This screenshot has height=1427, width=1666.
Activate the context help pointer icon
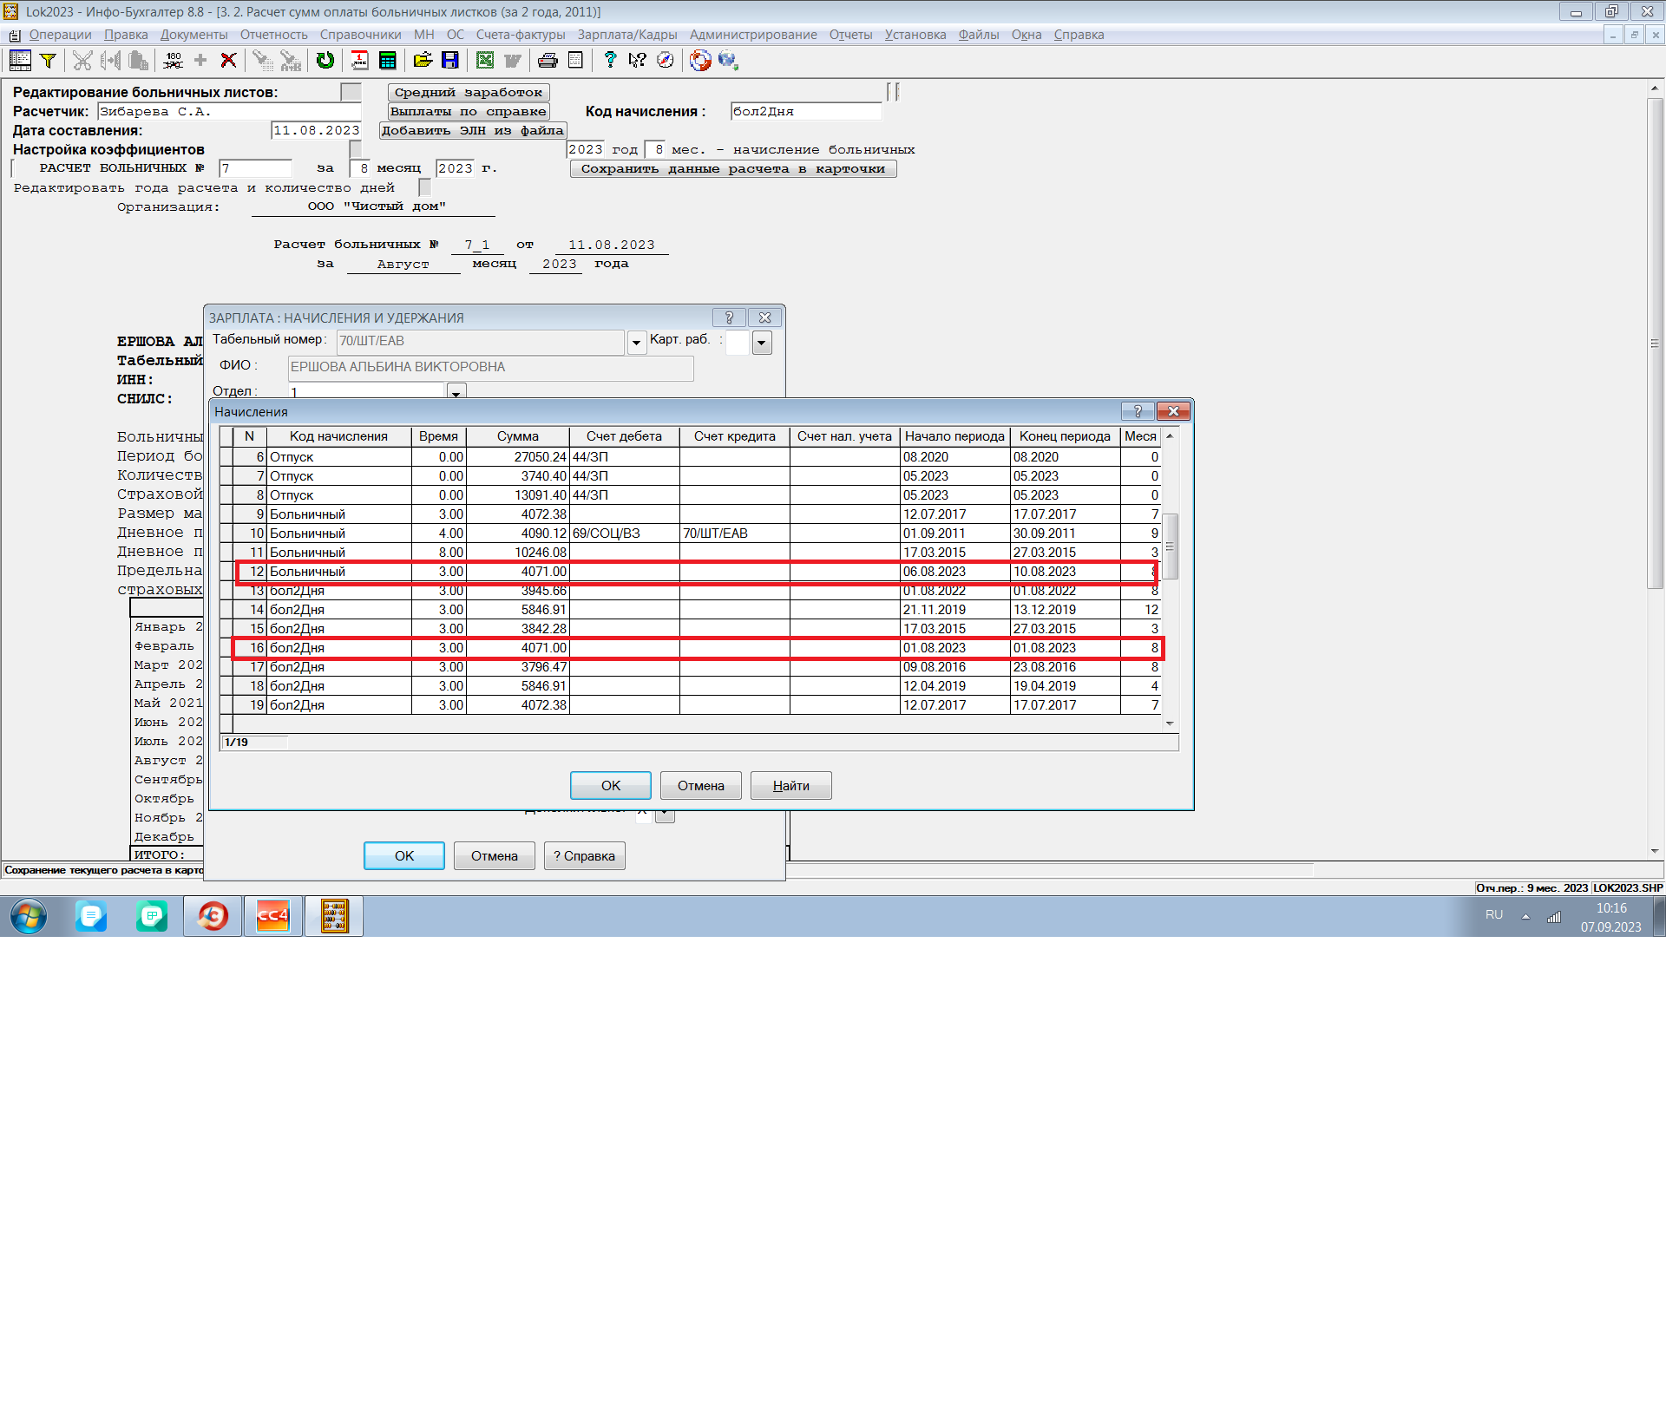[638, 60]
